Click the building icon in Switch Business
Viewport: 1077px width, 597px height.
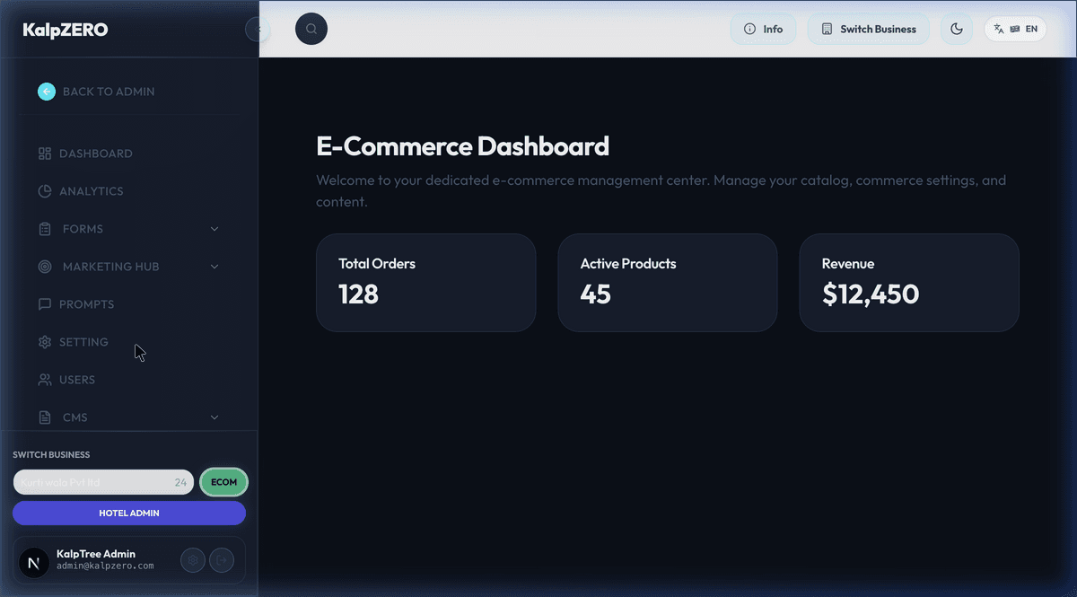click(x=827, y=29)
